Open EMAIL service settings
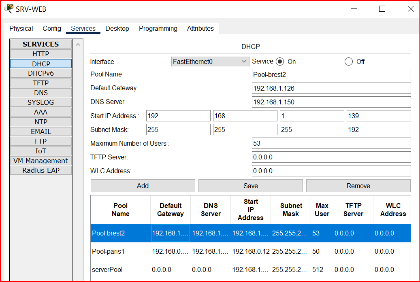420x282 pixels. [x=41, y=131]
